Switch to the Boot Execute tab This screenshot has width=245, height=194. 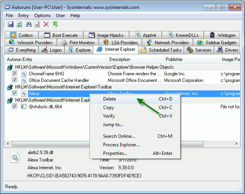61,35
